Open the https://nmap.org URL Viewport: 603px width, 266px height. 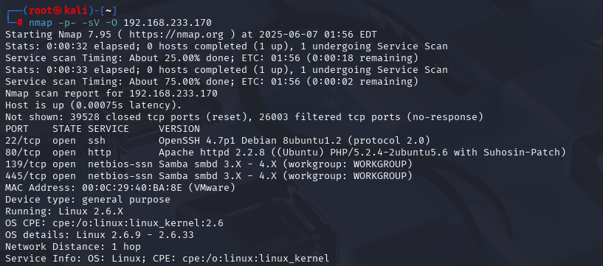[x=176, y=35]
